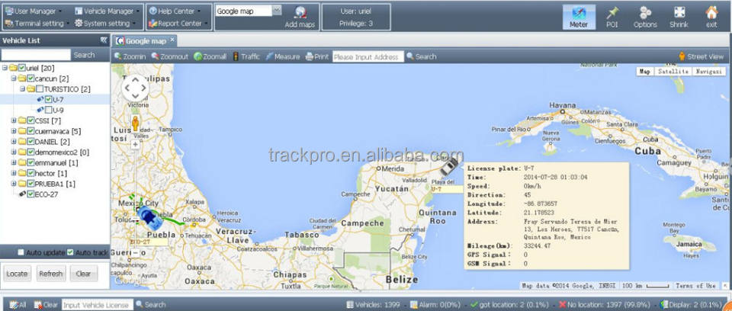Close the Google map tab
732x311 pixels.
[172, 40]
